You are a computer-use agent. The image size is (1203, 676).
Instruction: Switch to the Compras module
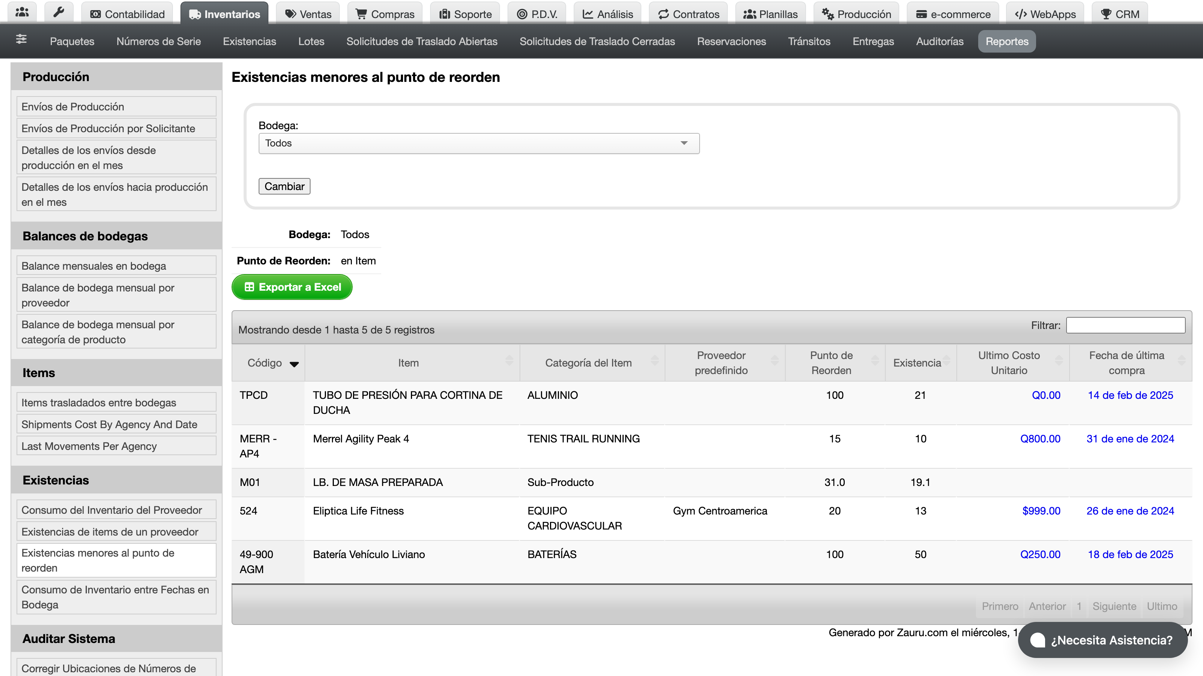(x=385, y=14)
